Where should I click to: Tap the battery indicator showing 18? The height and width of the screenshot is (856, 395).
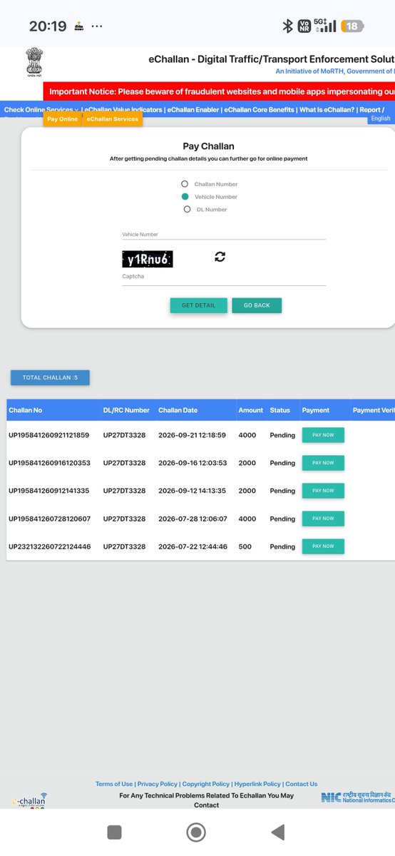(x=352, y=26)
